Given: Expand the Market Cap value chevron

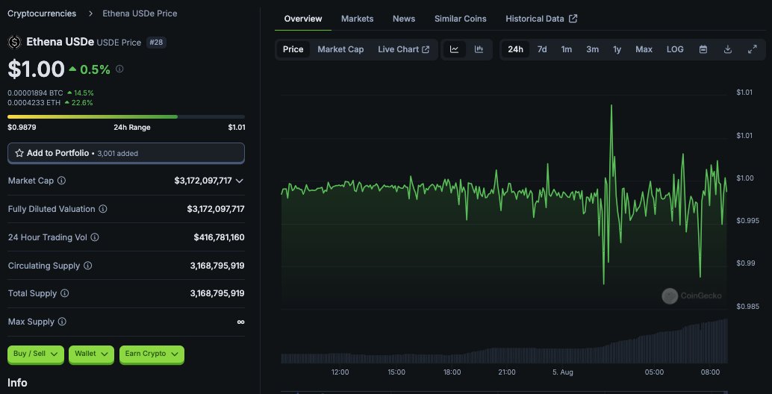Looking at the screenshot, I should point(239,181).
